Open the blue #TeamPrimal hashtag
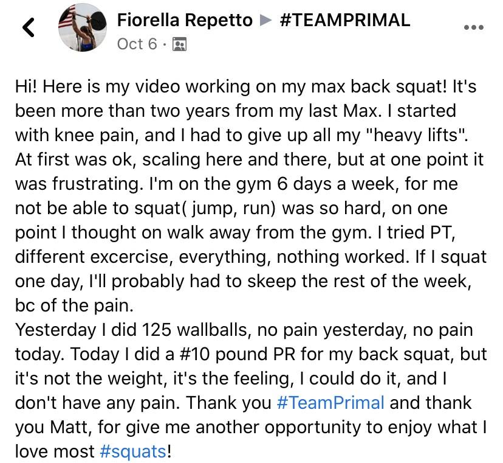Image resolution: width=503 pixels, height=463 pixels. [330, 403]
